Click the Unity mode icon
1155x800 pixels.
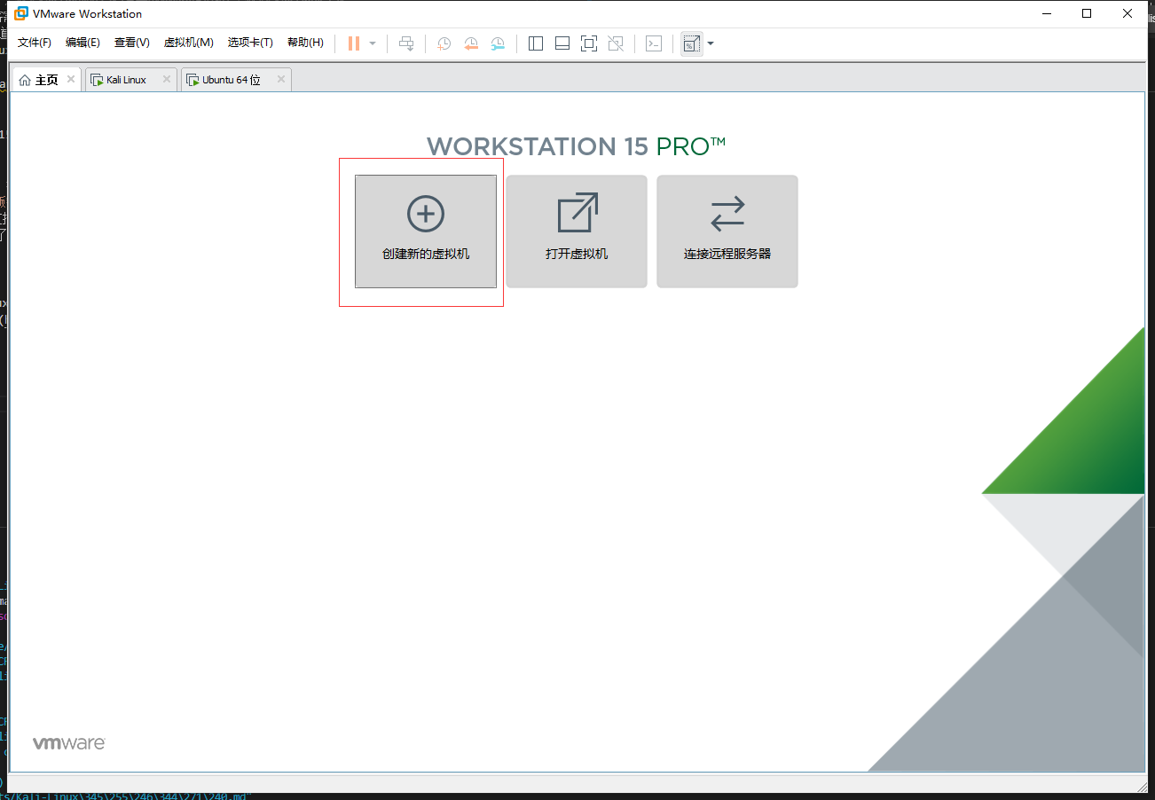pos(616,43)
